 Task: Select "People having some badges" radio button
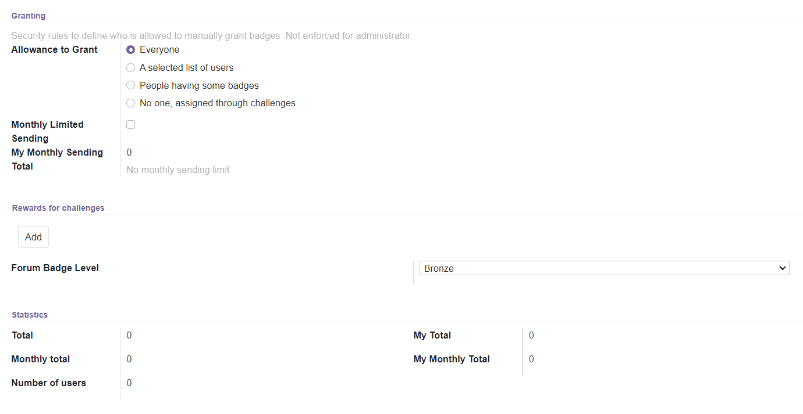click(x=131, y=85)
